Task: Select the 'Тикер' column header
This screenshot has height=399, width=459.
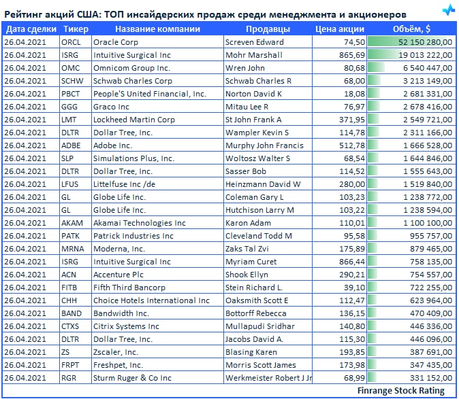Action: point(76,29)
